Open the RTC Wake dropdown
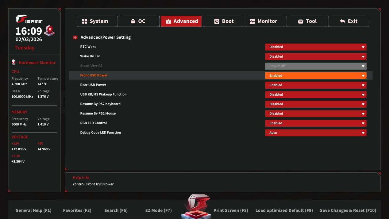 pos(316,47)
